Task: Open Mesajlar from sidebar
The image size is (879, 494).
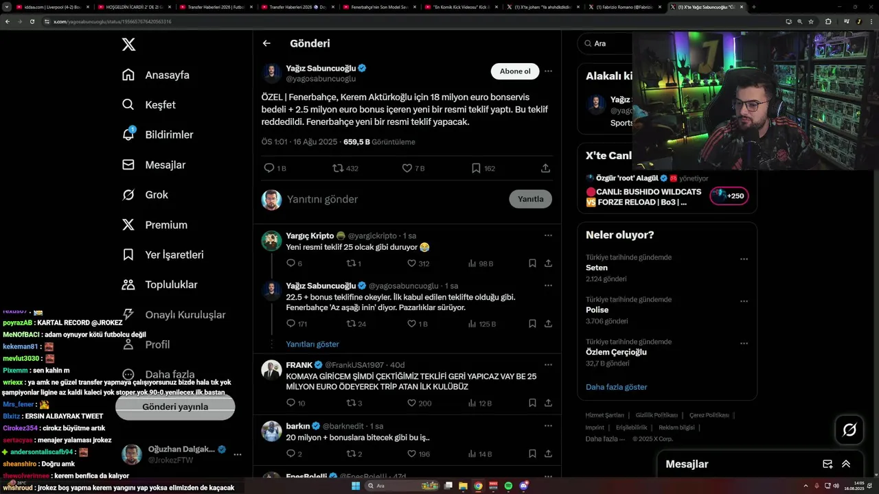Action: click(x=154, y=165)
